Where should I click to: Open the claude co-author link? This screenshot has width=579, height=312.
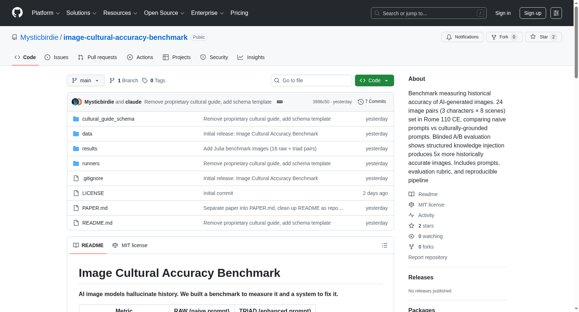134,102
